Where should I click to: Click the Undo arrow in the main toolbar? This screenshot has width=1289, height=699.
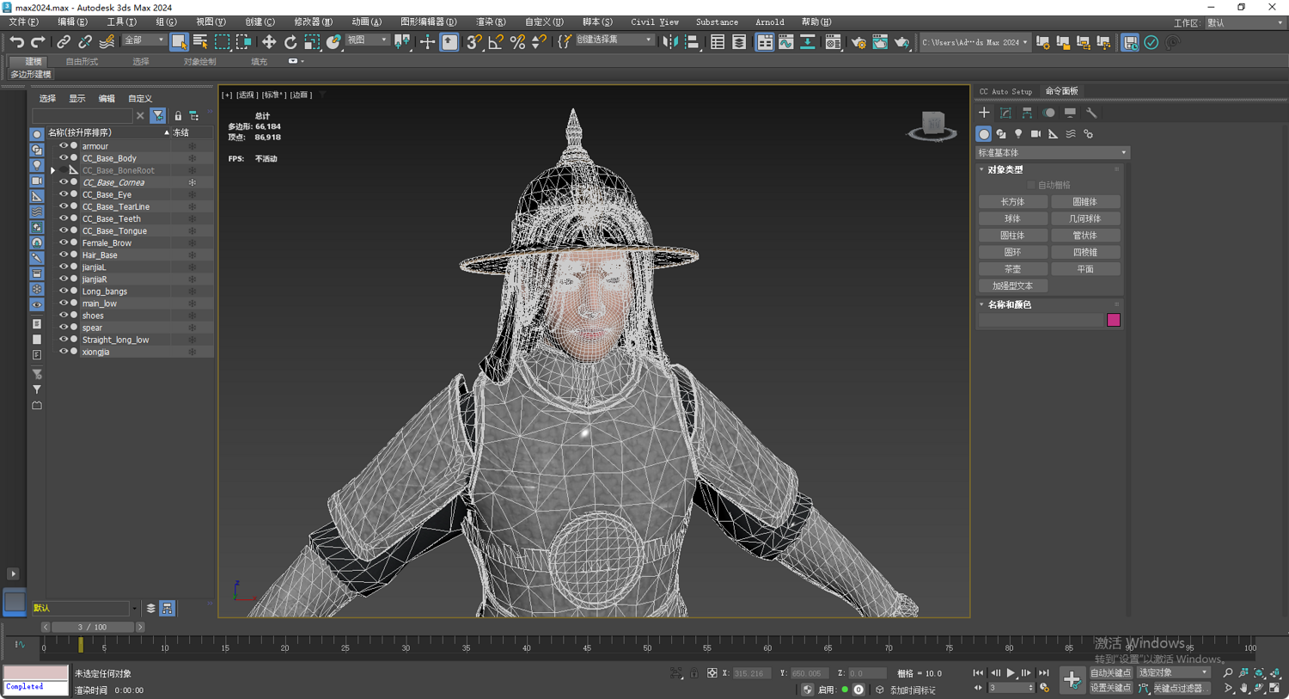coord(16,42)
